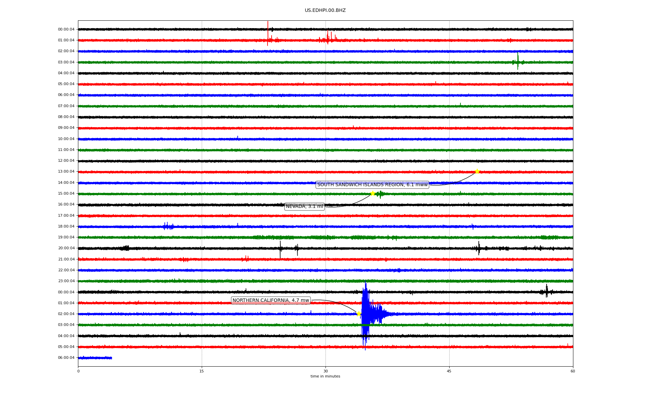
Task: Click the '13:00:04' trace time label
Action: (x=66, y=172)
